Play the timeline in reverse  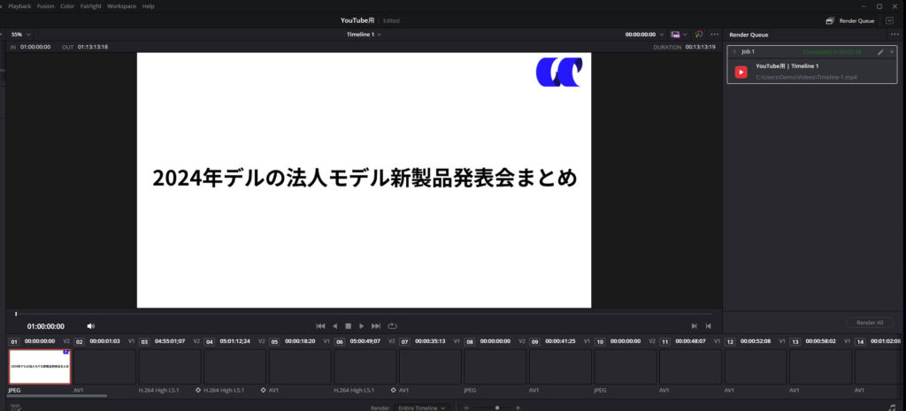[x=334, y=326]
